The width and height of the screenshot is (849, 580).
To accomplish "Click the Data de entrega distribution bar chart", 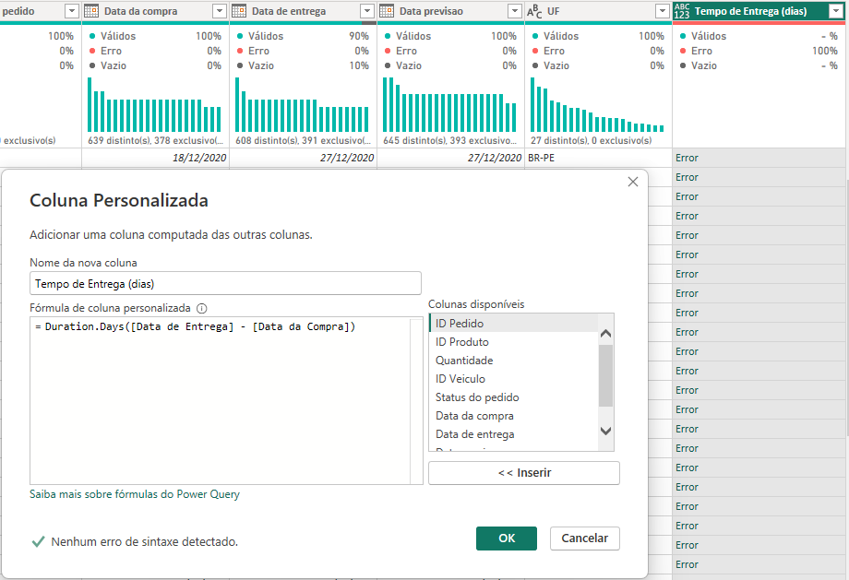I will (302, 104).
